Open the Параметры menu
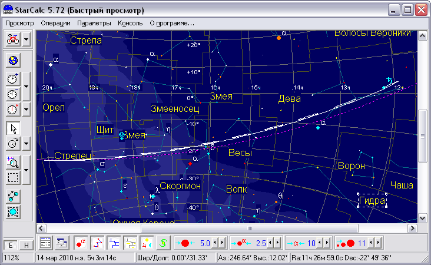The width and height of the screenshot is (431, 265). coord(94,24)
